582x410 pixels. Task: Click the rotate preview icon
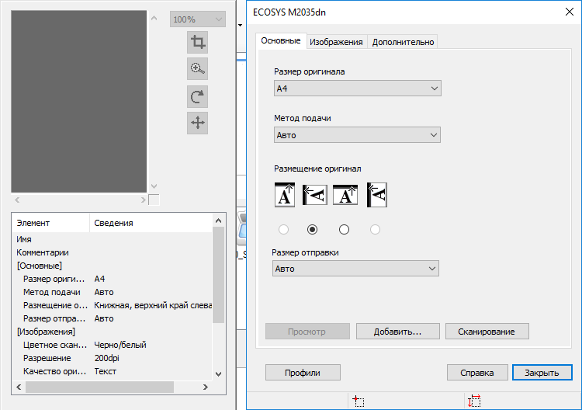click(x=198, y=96)
